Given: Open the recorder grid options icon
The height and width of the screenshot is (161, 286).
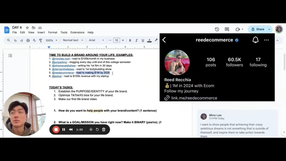Looking at the screenshot, I should click(91, 130).
